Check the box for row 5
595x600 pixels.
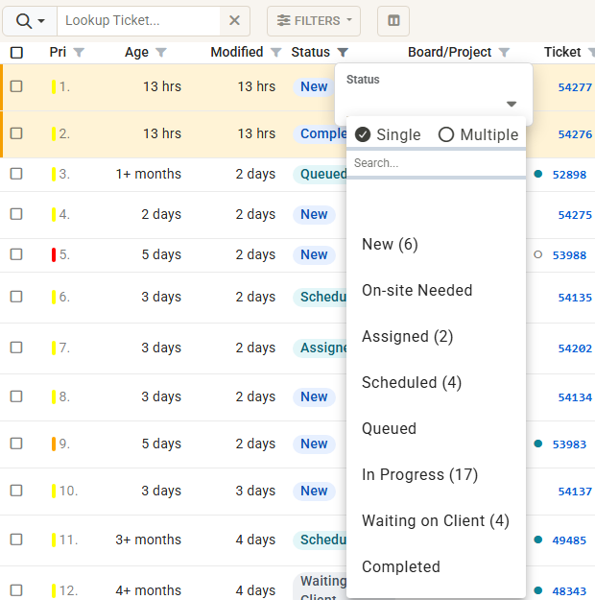(16, 254)
